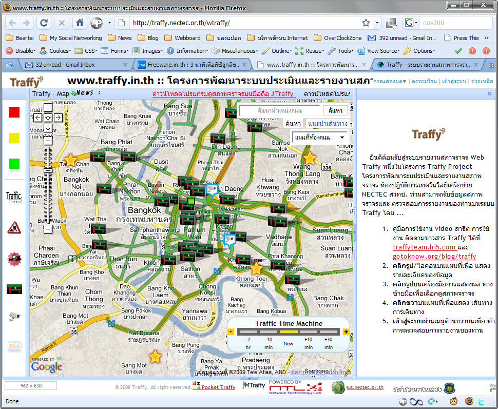The height and width of the screenshot is (409, 498).
Task: Open the Risk icon in sidebar
Action: click(x=14, y=346)
